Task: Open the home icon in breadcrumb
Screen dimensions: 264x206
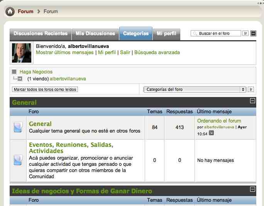Action: [10, 12]
